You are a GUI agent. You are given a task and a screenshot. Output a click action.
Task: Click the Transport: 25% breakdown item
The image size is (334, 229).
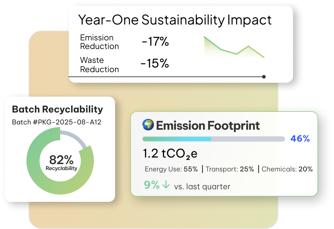coord(230,169)
